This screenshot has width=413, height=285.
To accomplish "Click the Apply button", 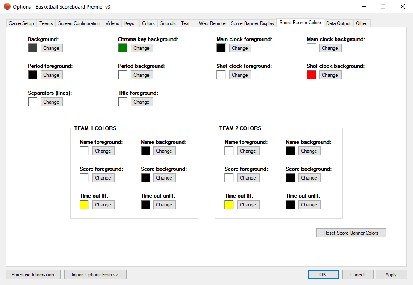I will [x=391, y=275].
